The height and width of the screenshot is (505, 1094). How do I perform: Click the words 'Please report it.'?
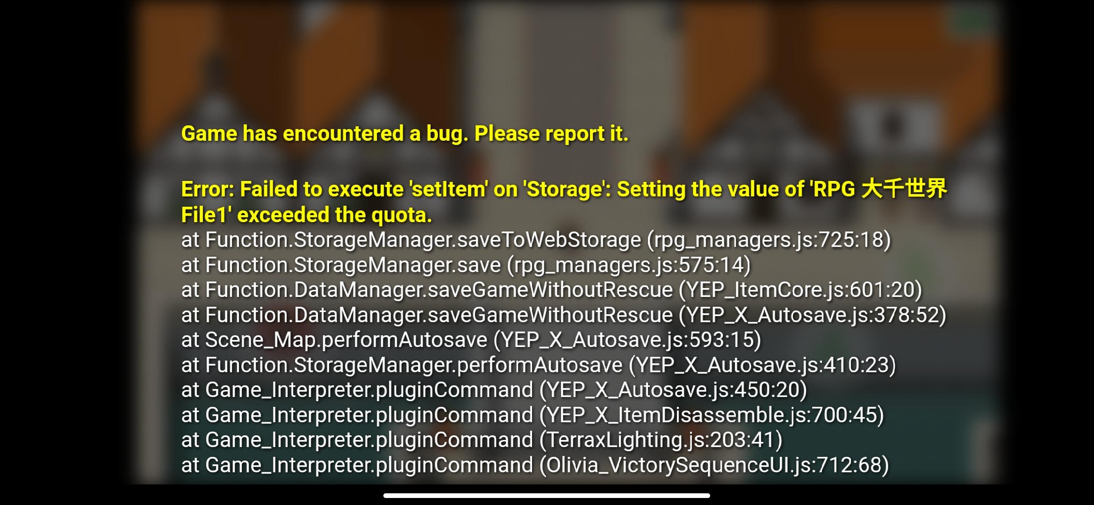[552, 134]
